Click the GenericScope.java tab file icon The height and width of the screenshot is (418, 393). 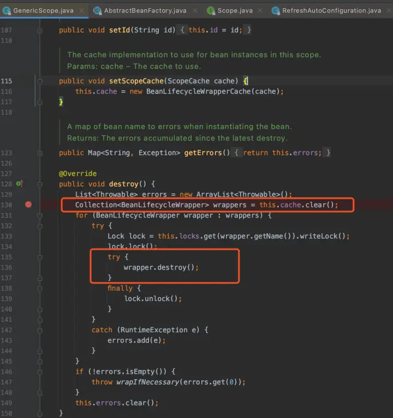coord(6,10)
